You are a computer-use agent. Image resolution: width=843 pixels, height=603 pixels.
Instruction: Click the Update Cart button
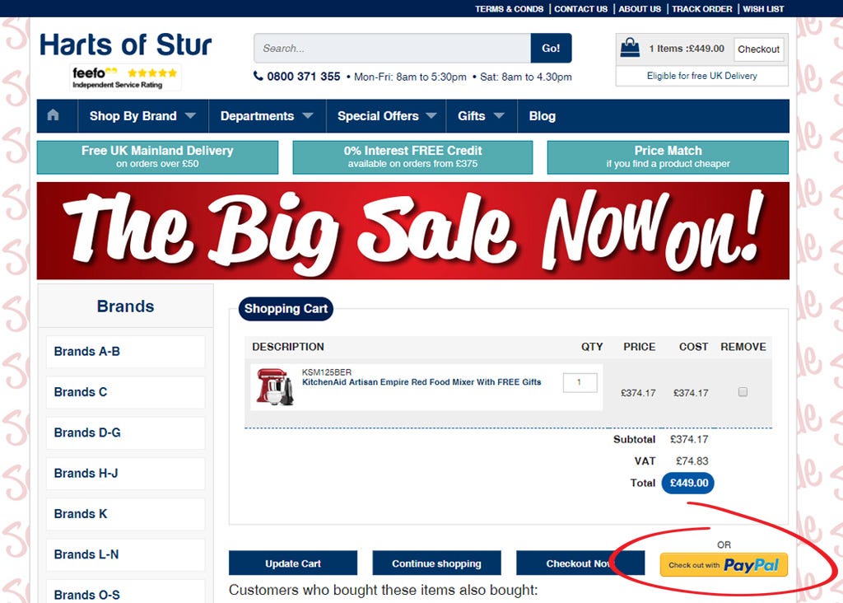point(293,563)
